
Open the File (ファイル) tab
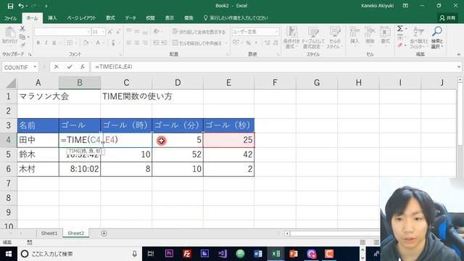click(x=10, y=18)
